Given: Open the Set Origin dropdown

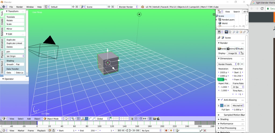Looking at the screenshot, I should [15, 56].
